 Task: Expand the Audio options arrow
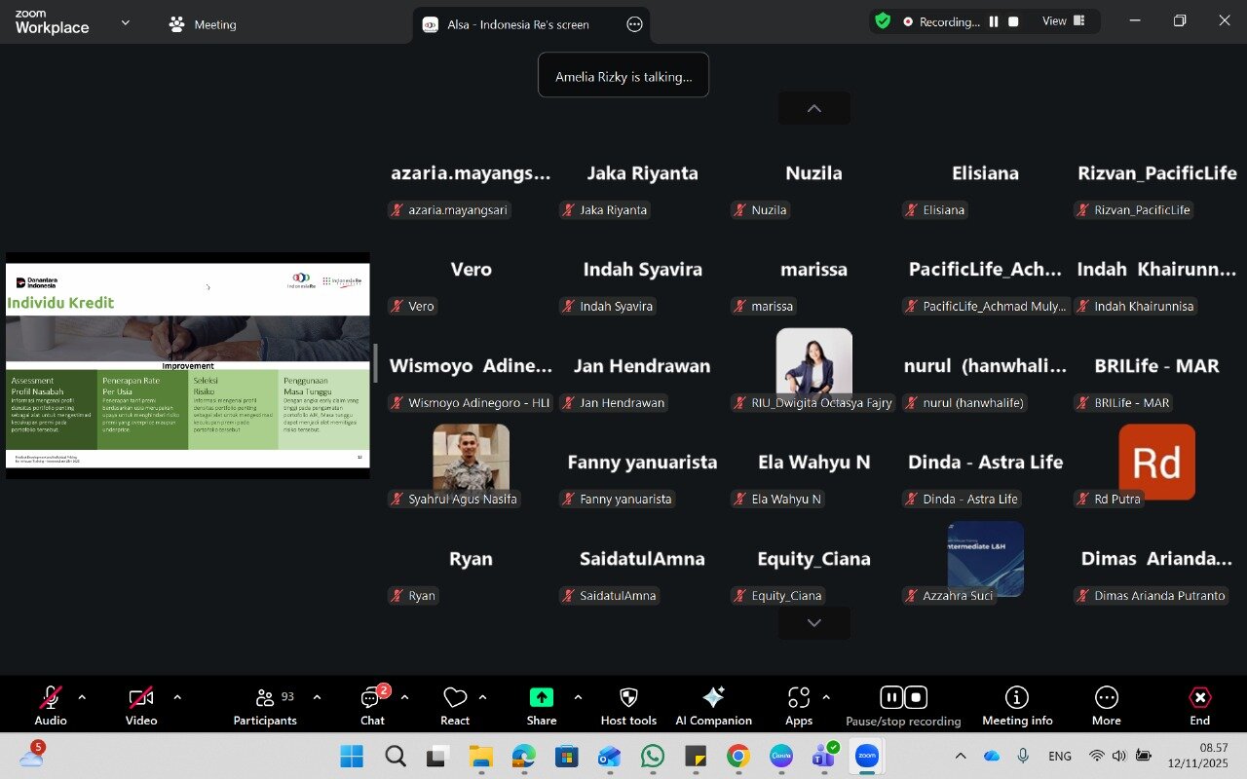tap(82, 697)
